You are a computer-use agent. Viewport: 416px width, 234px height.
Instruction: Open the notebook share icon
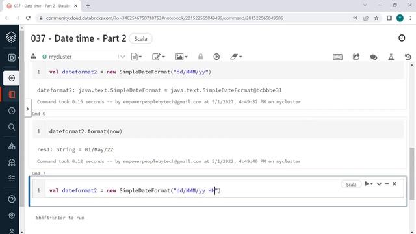click(356, 57)
